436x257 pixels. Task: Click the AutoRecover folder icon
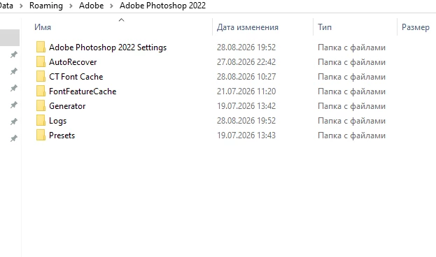(41, 61)
